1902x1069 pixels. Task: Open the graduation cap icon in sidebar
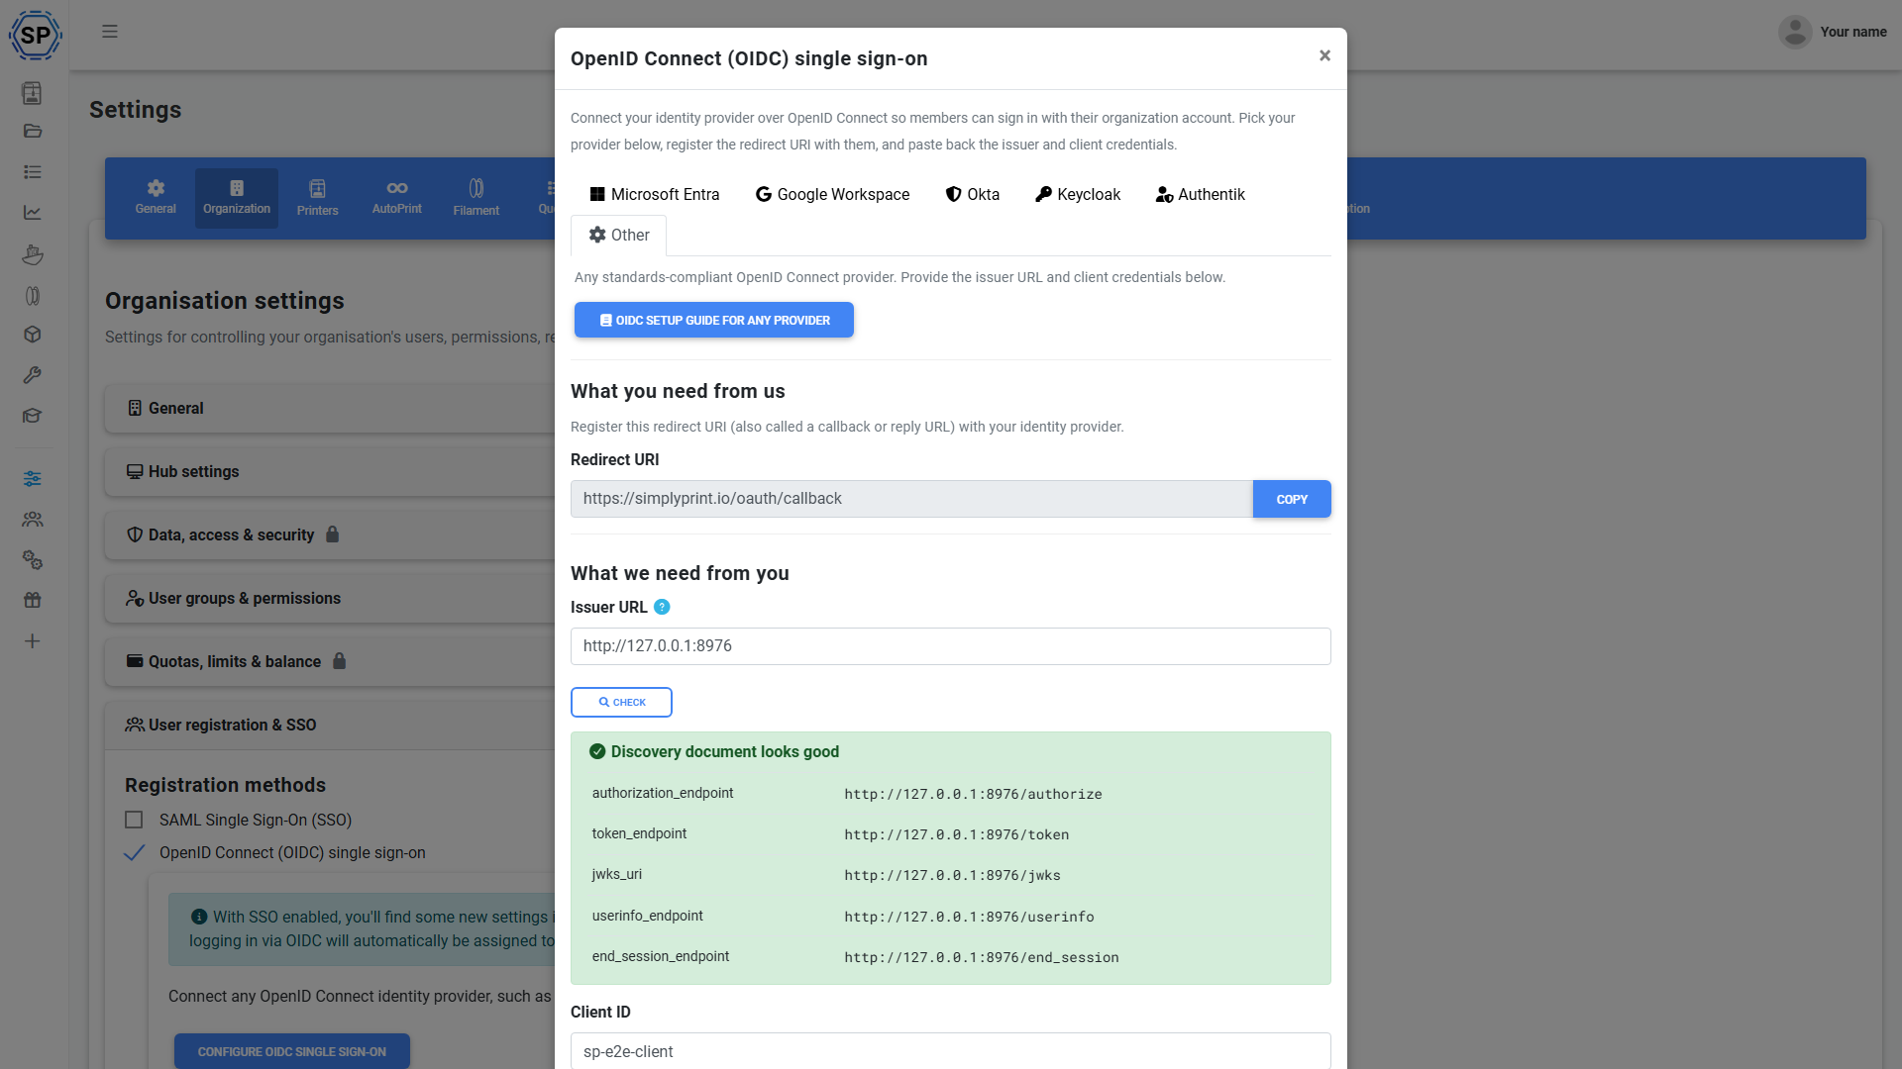pos(33,416)
